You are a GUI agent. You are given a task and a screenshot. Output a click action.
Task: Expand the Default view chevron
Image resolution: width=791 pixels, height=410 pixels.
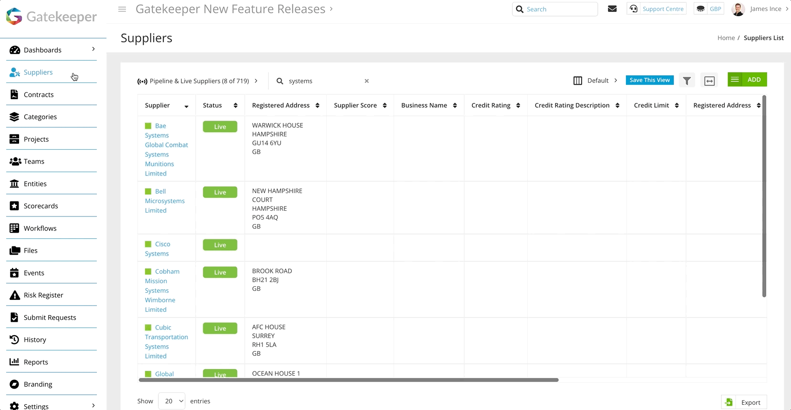616,80
